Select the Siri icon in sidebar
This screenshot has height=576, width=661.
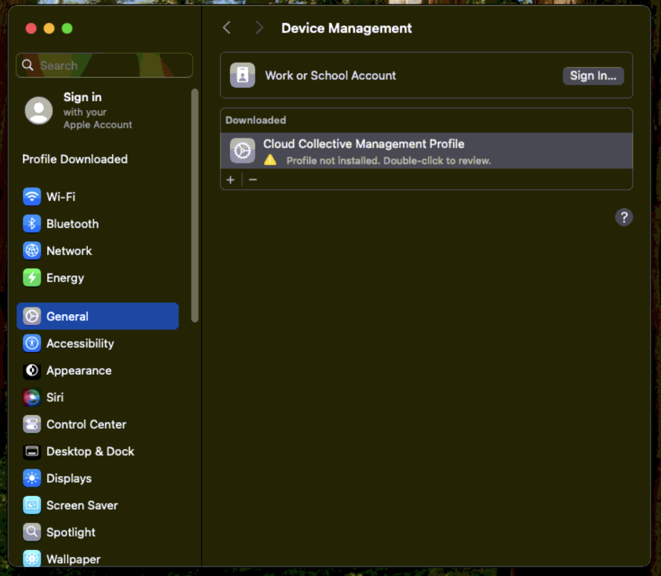tap(32, 397)
